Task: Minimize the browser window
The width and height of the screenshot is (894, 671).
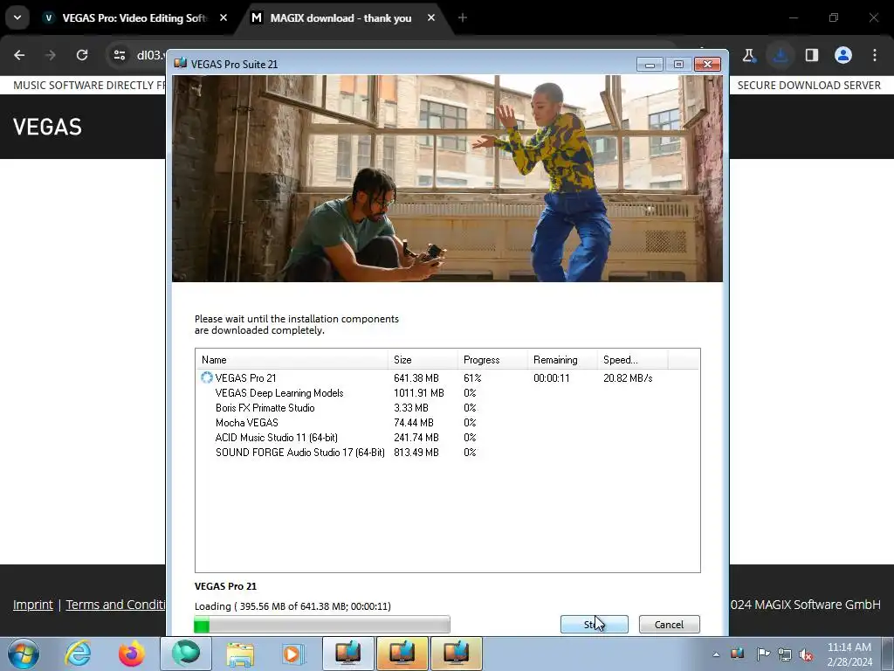Action: point(794,17)
